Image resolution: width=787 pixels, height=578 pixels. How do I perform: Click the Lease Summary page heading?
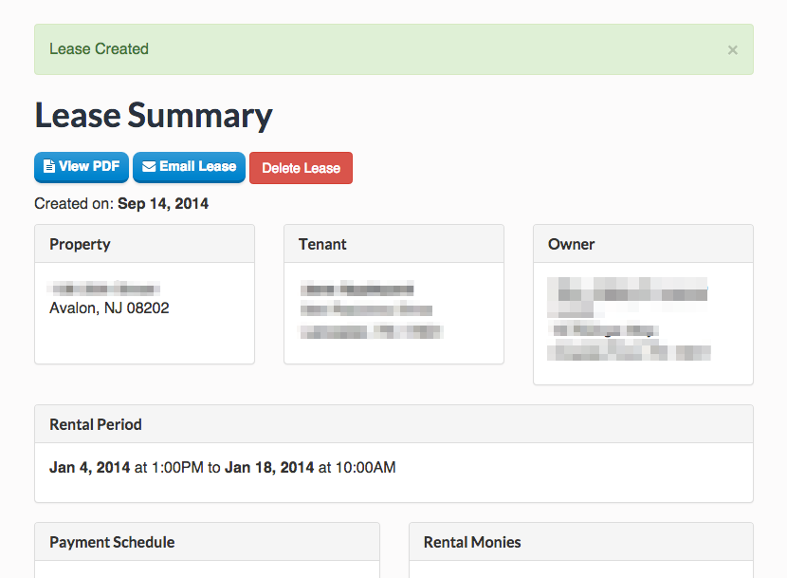(154, 116)
